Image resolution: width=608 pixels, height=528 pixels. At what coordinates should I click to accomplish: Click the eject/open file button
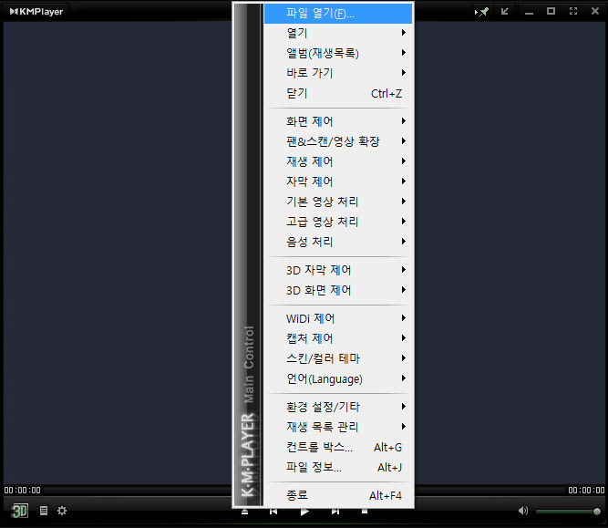(x=244, y=512)
